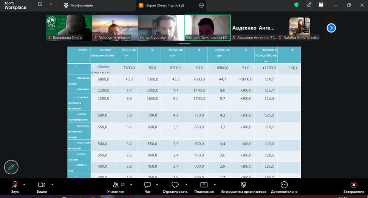Click the annotation pencil icon in the title bar
This screenshot has width=368, height=198.
(x=309, y=5)
